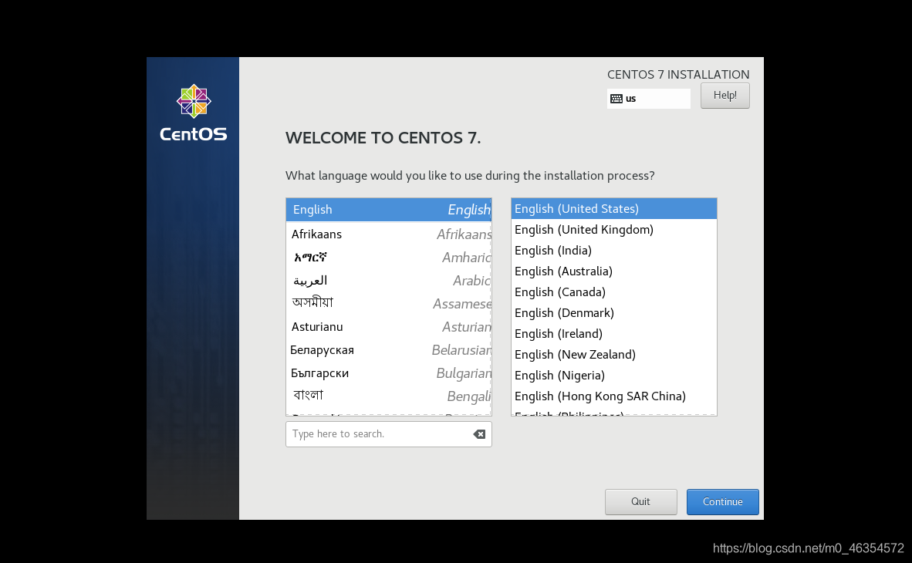Image resolution: width=912 pixels, height=563 pixels.
Task: Select Afrikaans in the language list
Action: pyautogui.click(x=389, y=234)
